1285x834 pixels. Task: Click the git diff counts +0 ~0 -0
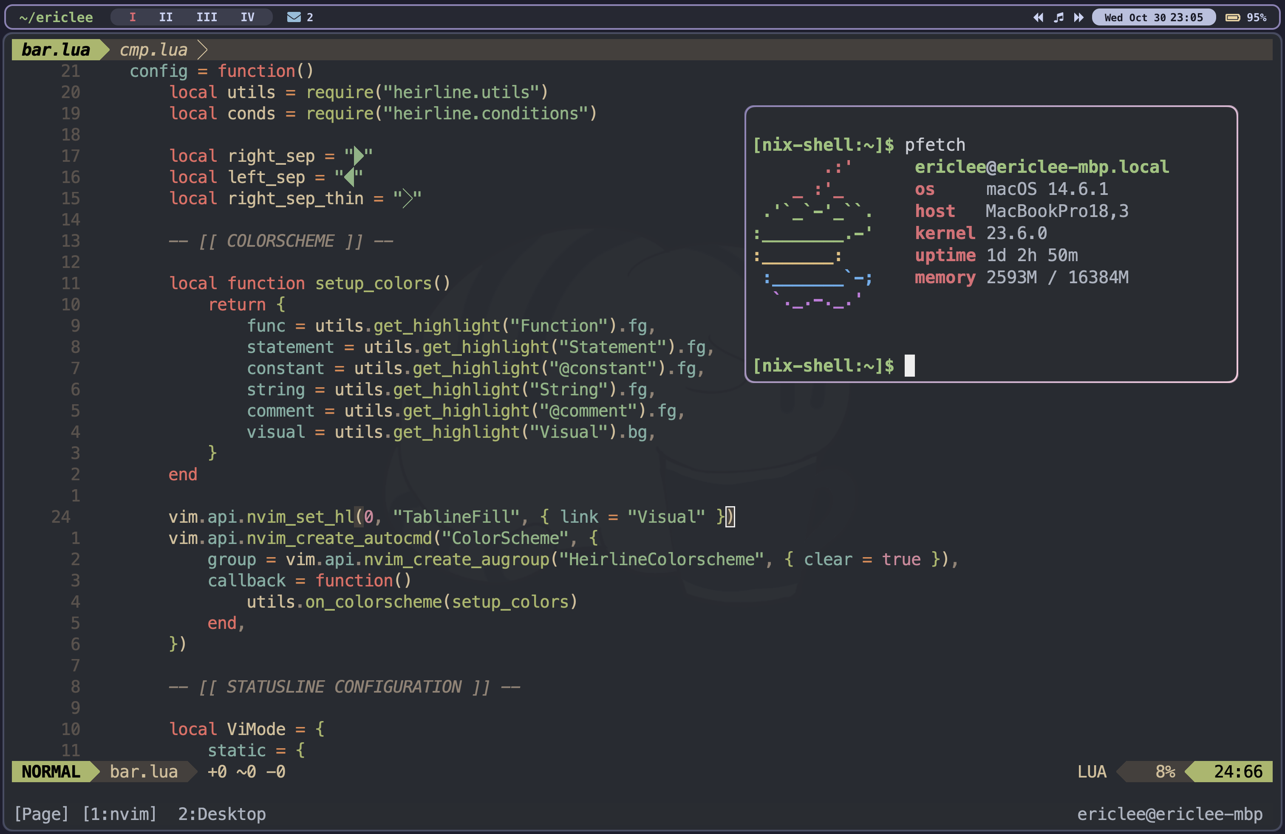point(246,772)
